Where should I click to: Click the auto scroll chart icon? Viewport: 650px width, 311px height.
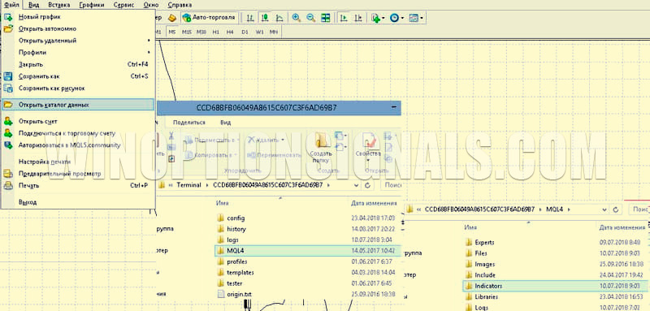pyautogui.click(x=344, y=18)
